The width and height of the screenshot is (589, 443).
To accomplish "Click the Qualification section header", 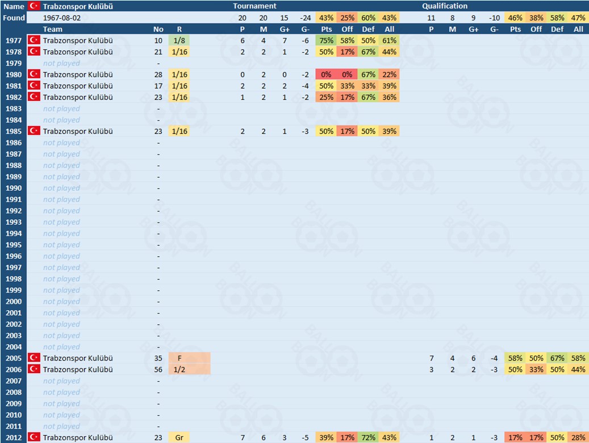I will pos(445,6).
